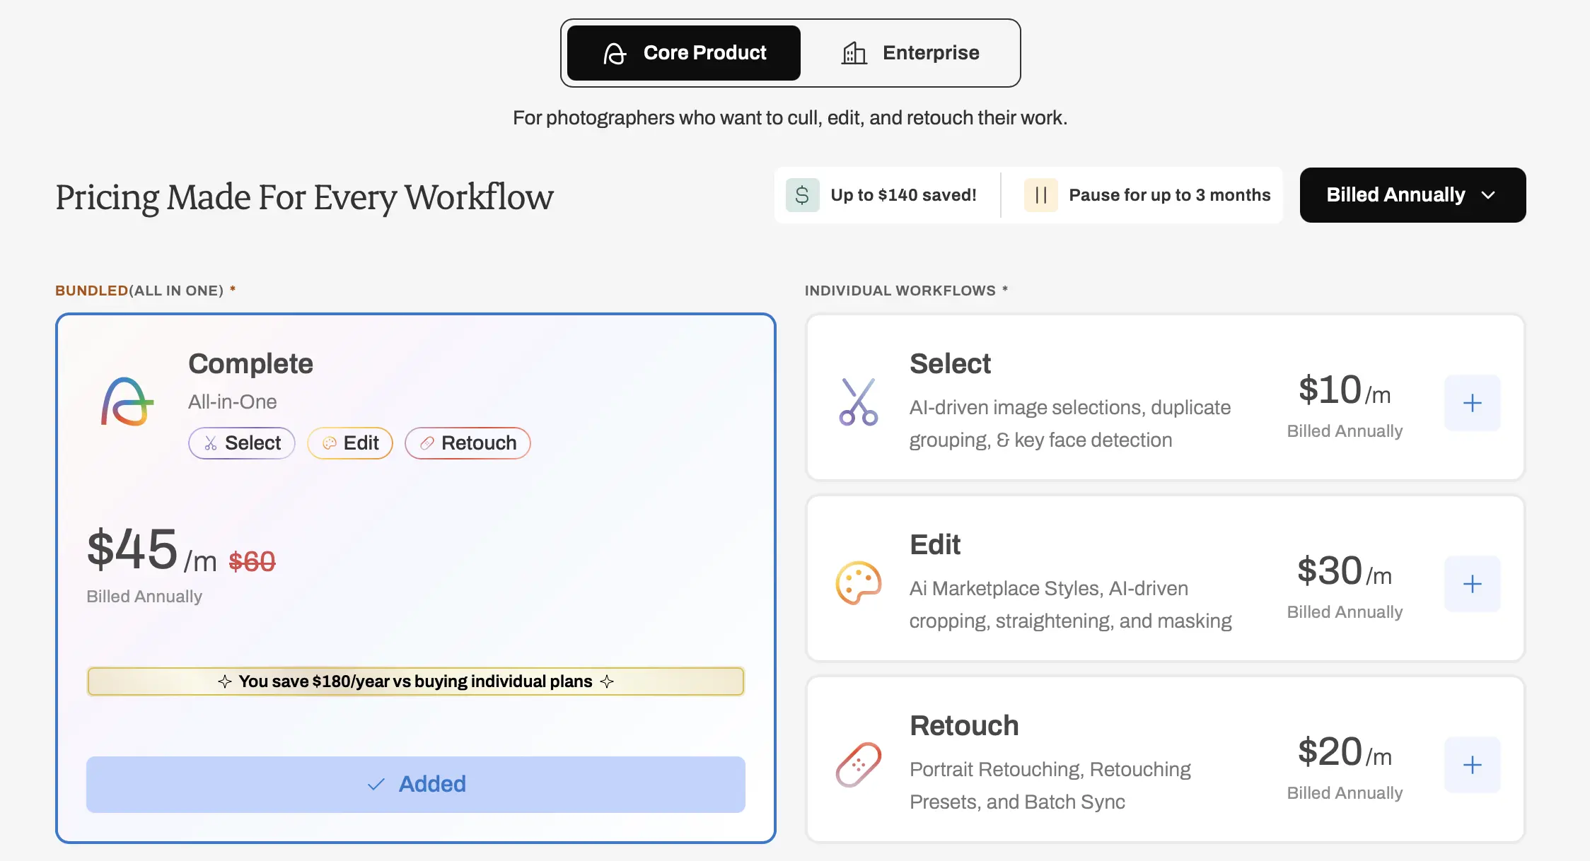Click the Complete plan rainbow logo
1590x861 pixels.
click(x=127, y=402)
